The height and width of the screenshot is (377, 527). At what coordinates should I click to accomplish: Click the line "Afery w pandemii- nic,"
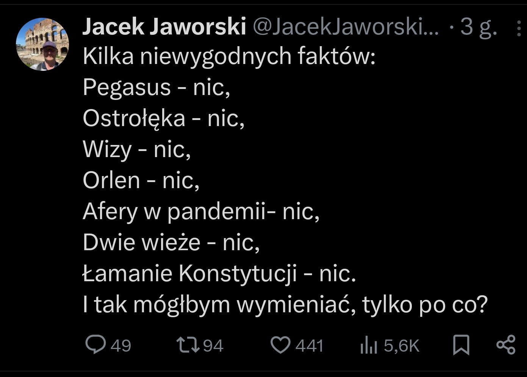click(x=201, y=211)
